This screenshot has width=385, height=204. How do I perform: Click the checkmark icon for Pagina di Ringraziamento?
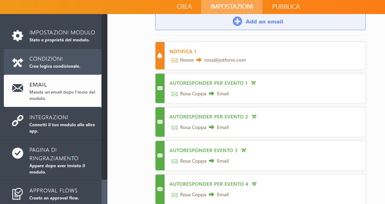coord(18,153)
